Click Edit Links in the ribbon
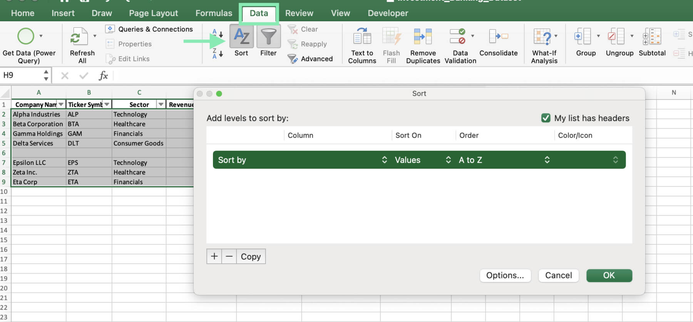This screenshot has height=322, width=693. (128, 59)
